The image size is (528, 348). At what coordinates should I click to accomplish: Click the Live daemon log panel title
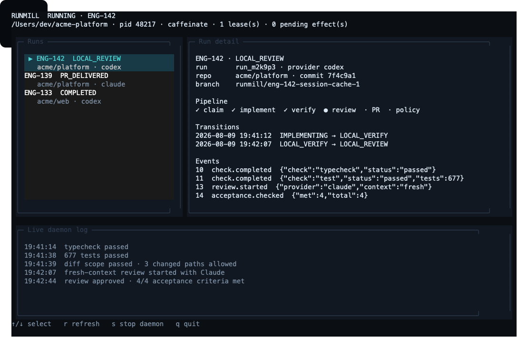(x=58, y=230)
